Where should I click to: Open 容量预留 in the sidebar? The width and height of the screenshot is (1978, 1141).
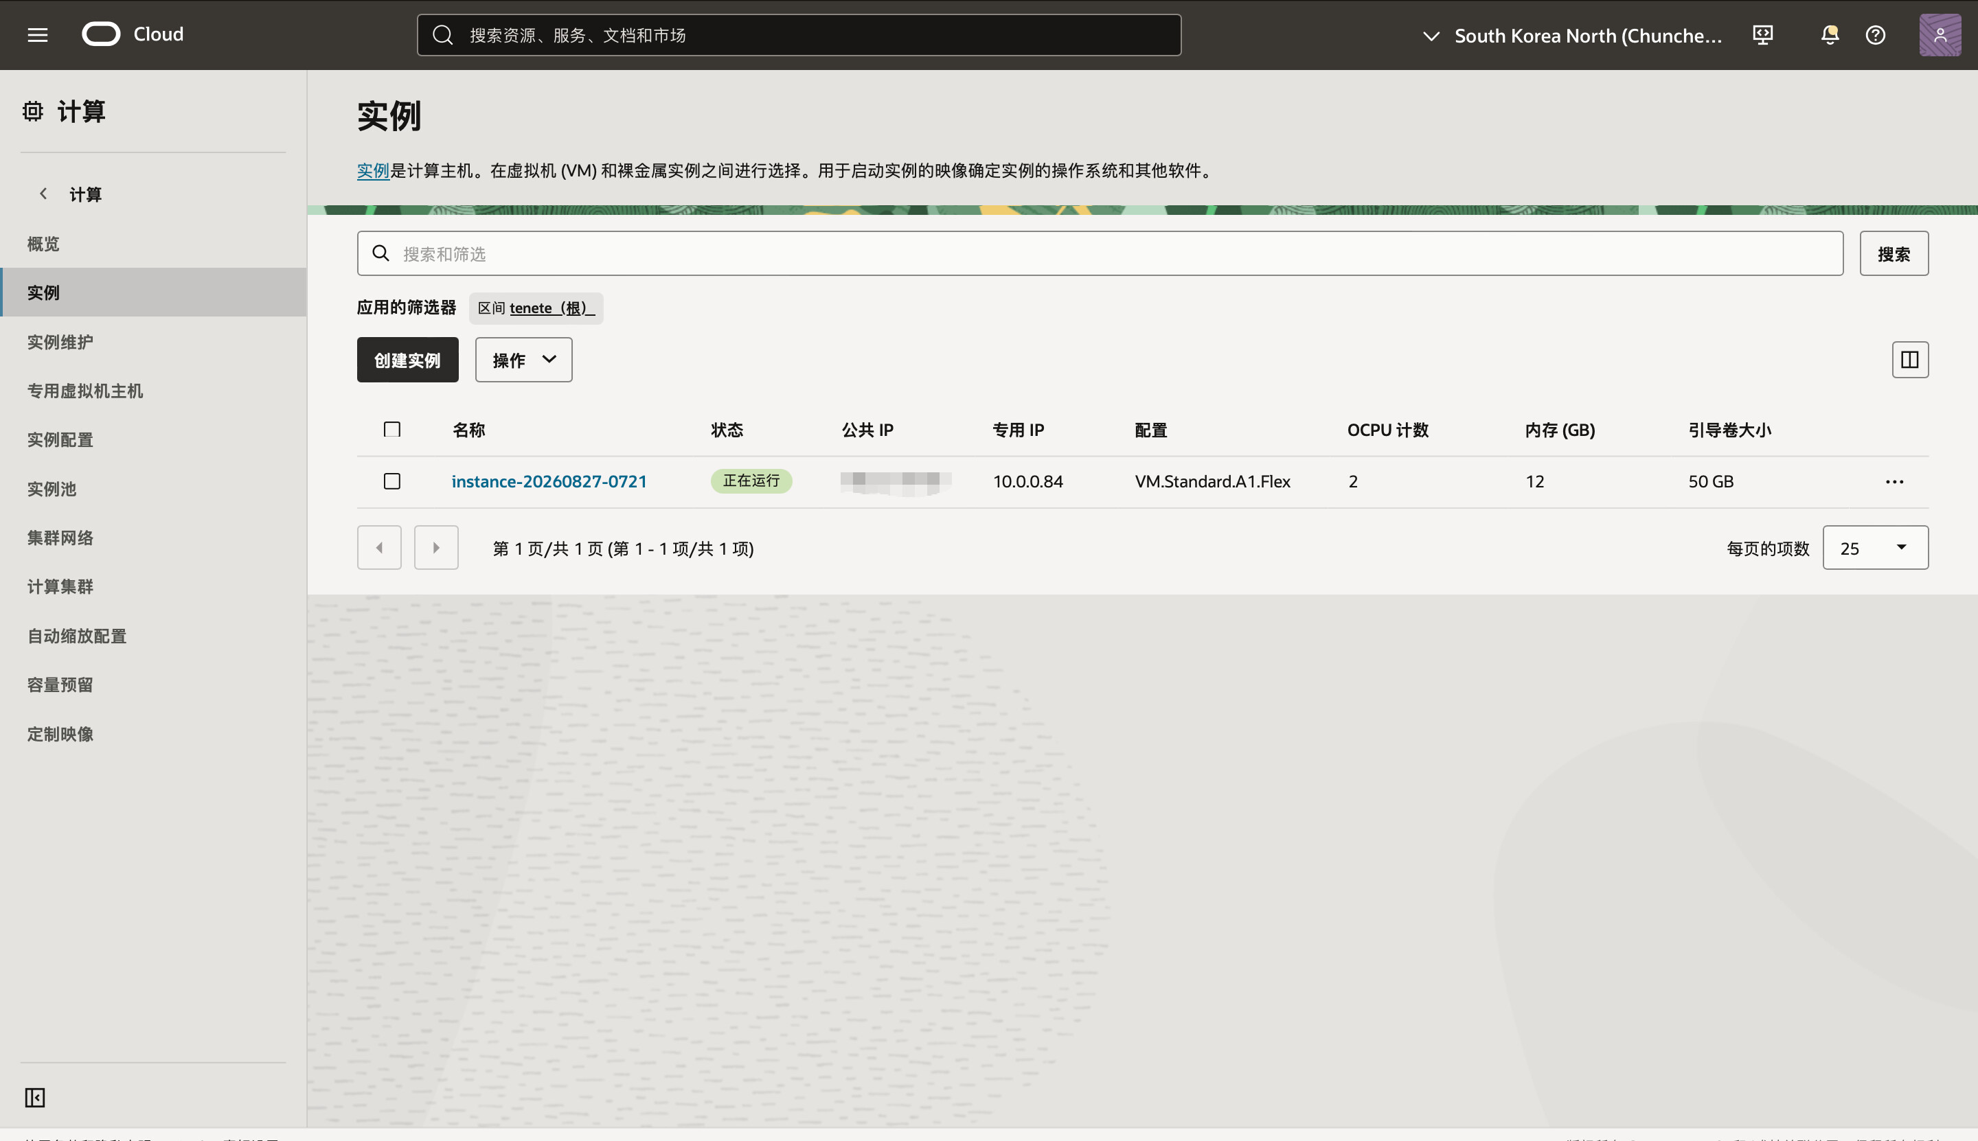pyautogui.click(x=60, y=684)
